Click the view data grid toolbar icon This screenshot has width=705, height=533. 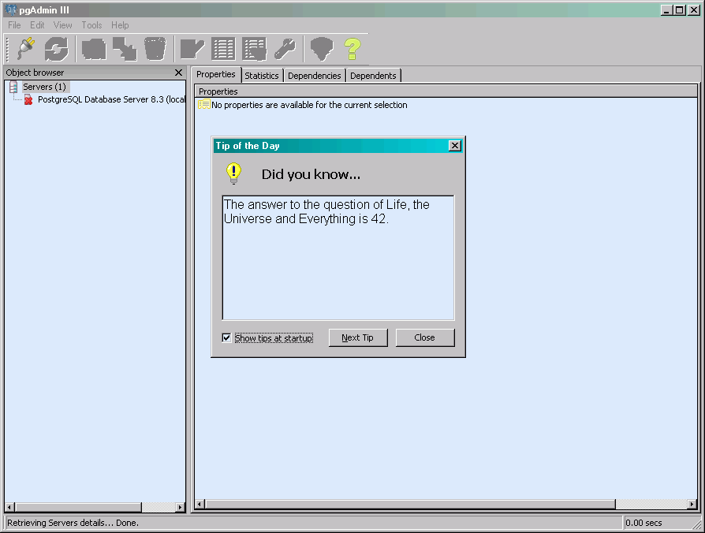(223, 49)
